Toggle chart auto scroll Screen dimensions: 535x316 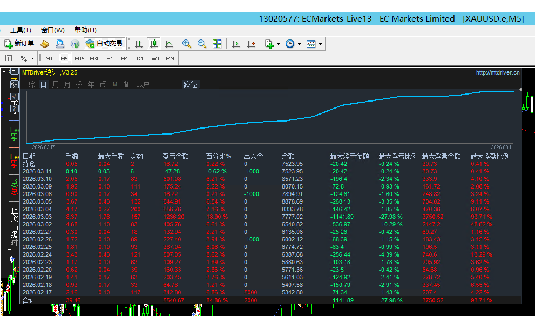coord(236,44)
